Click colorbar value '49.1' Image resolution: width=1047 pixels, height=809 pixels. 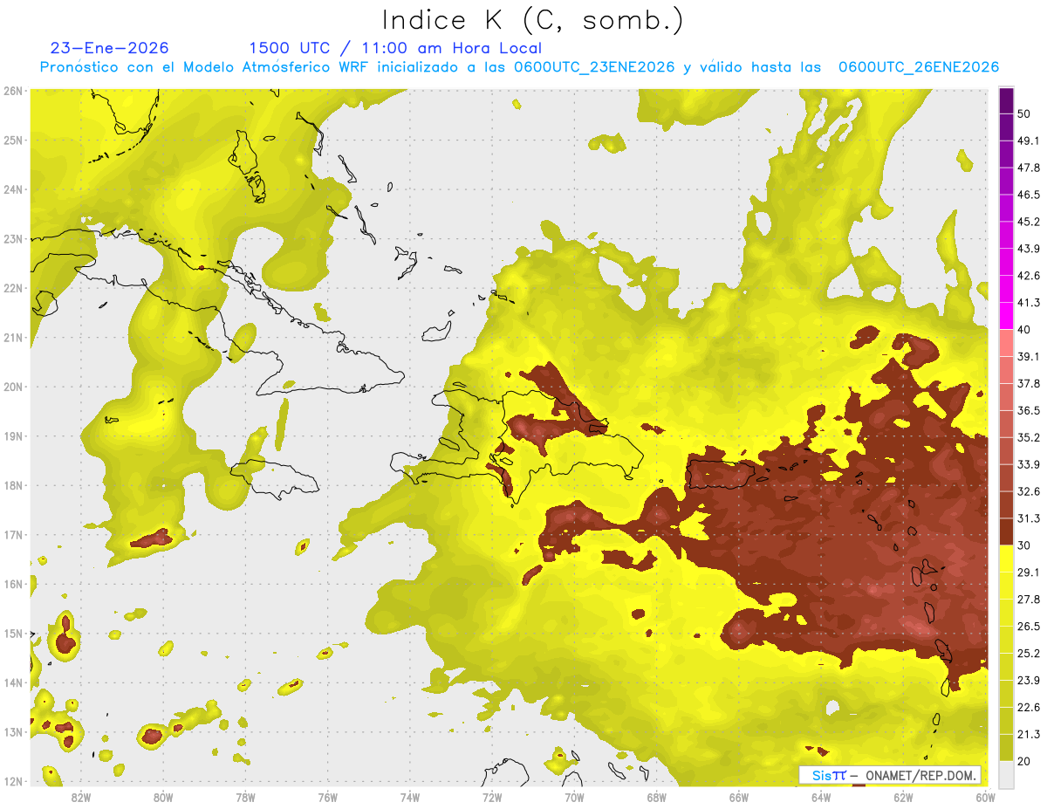point(1029,140)
